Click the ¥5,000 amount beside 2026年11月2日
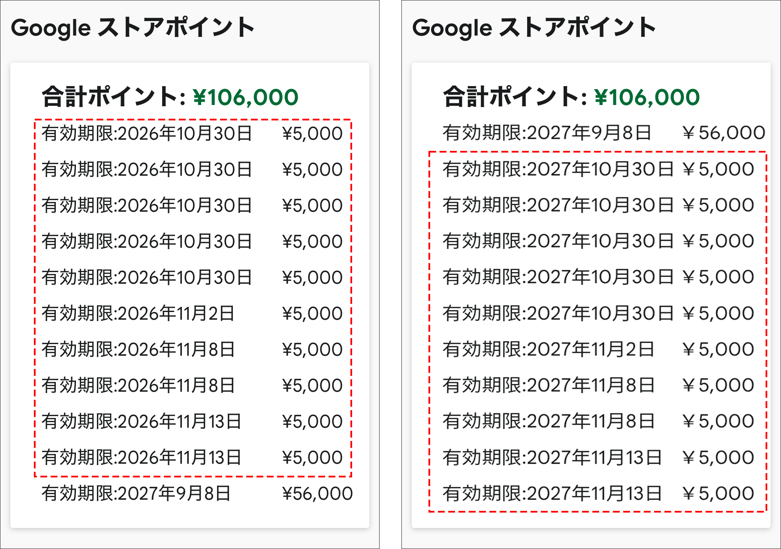This screenshot has width=781, height=549. (312, 314)
